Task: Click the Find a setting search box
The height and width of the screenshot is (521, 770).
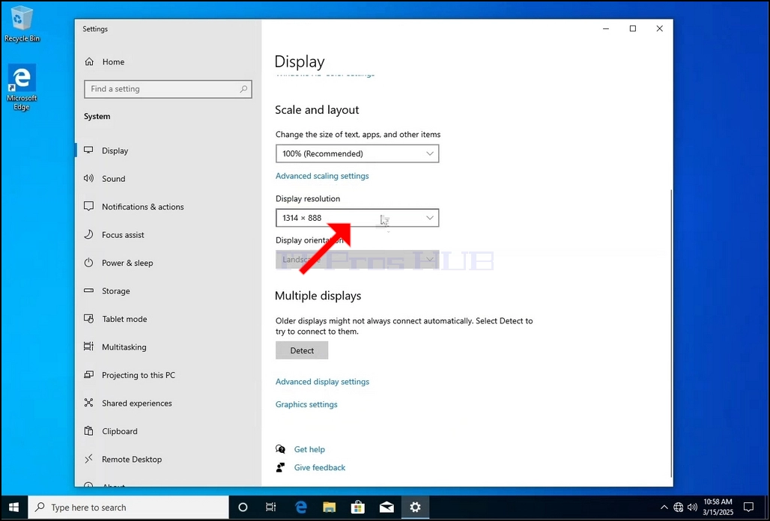Action: [x=168, y=89]
